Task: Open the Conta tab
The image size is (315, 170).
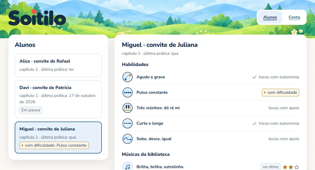Action: coord(294,17)
